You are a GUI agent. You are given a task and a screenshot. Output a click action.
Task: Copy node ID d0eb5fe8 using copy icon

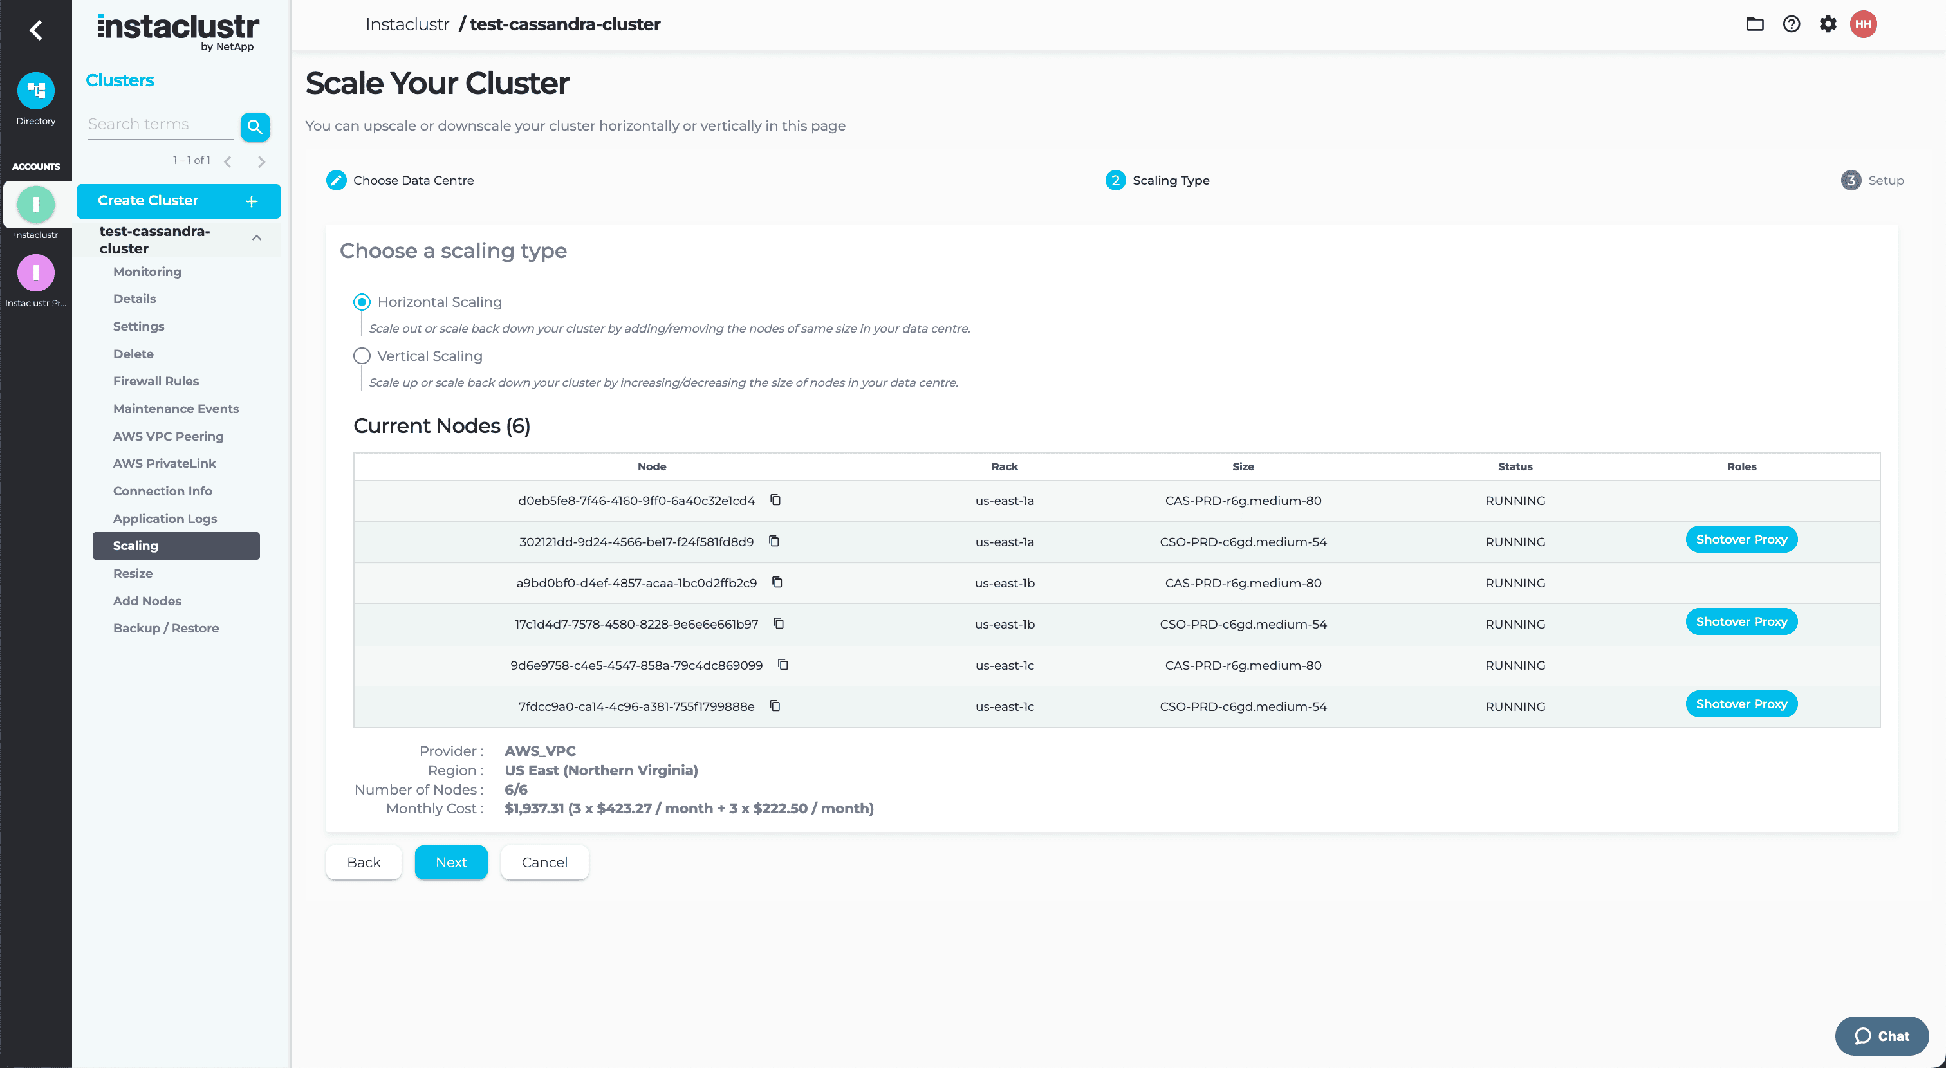(775, 500)
